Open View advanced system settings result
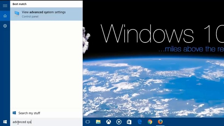Viewport: 224px width, 126px height. 47,14
